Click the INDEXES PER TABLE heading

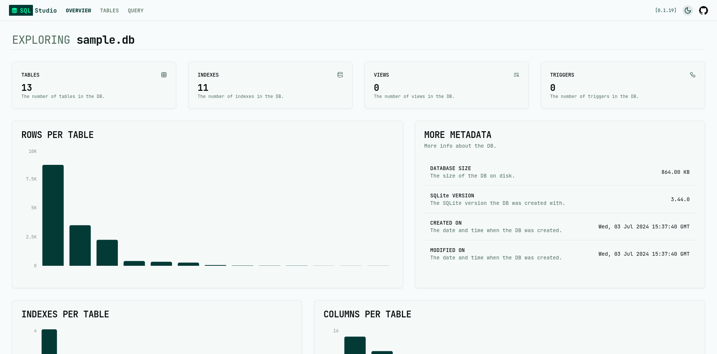pos(65,314)
